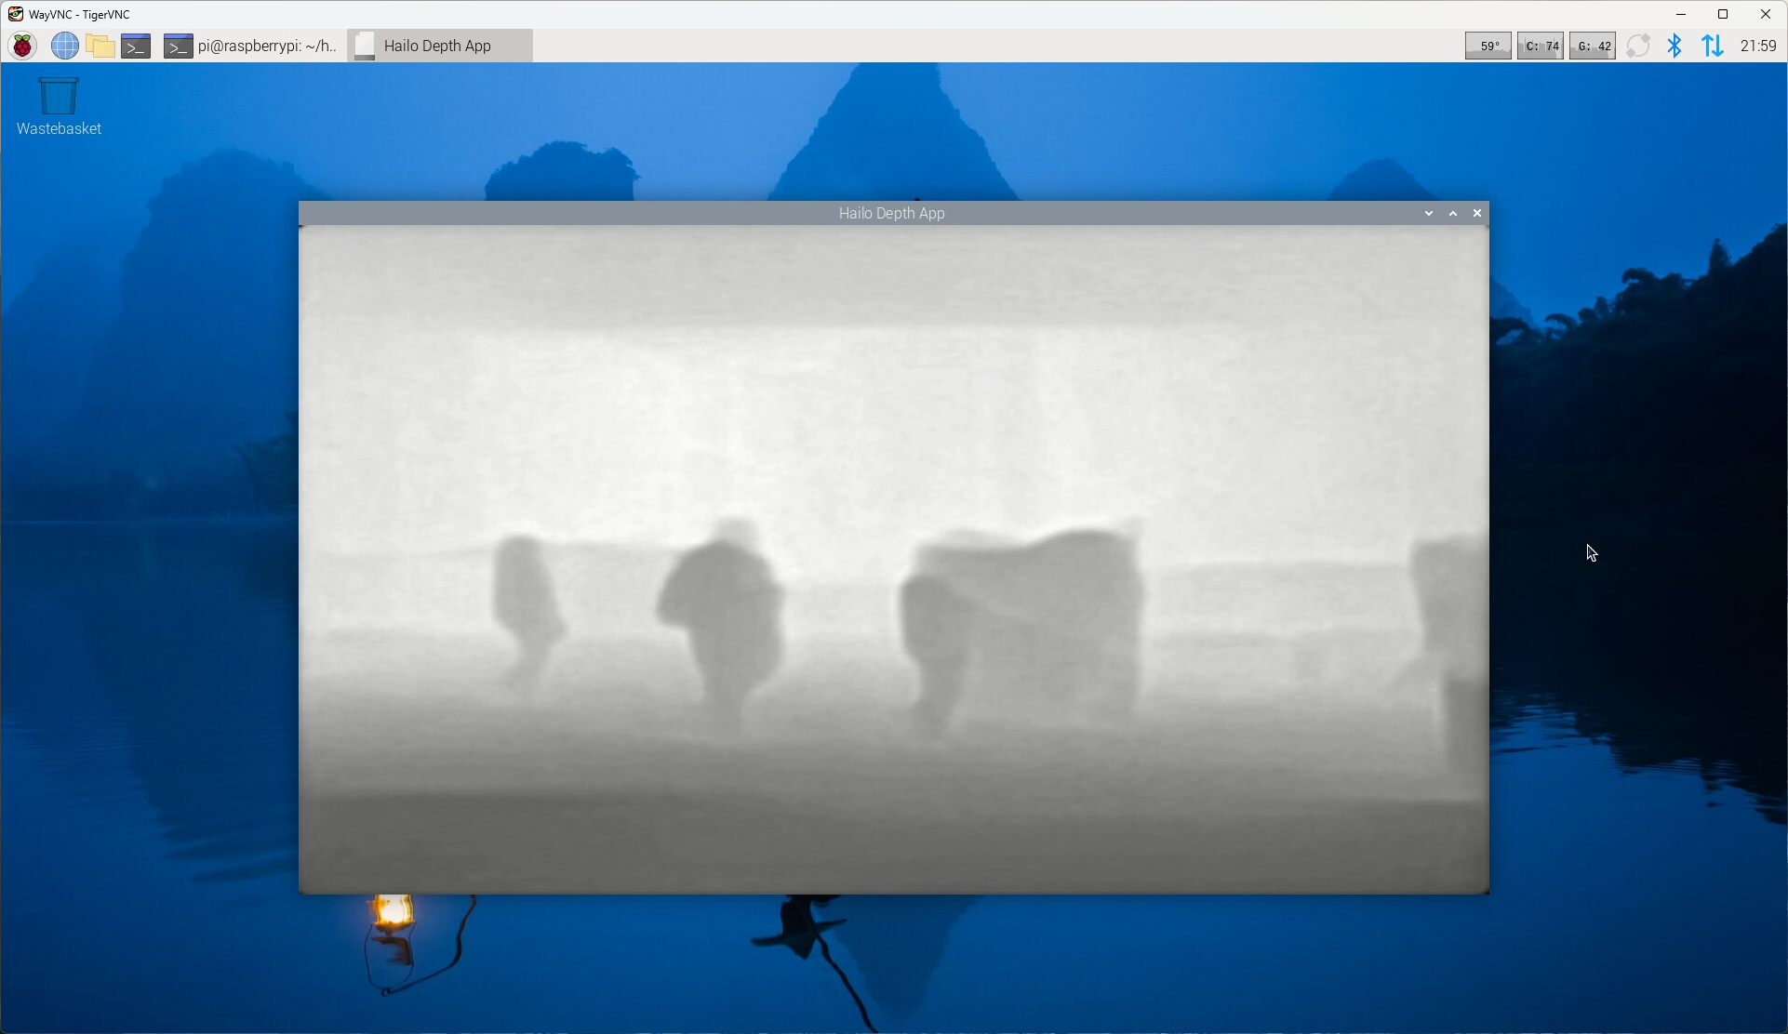Screen dimensions: 1788x1034
Task: Select the Hailo Depth App taskbar entry
Action: (x=439, y=46)
